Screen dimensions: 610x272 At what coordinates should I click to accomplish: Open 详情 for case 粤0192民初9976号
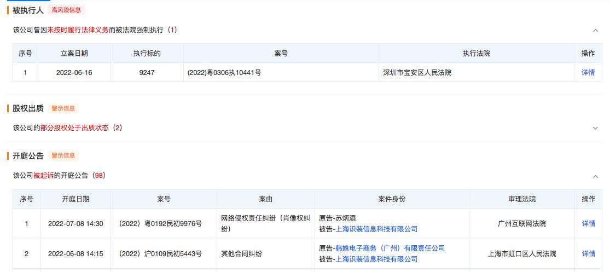588,224
